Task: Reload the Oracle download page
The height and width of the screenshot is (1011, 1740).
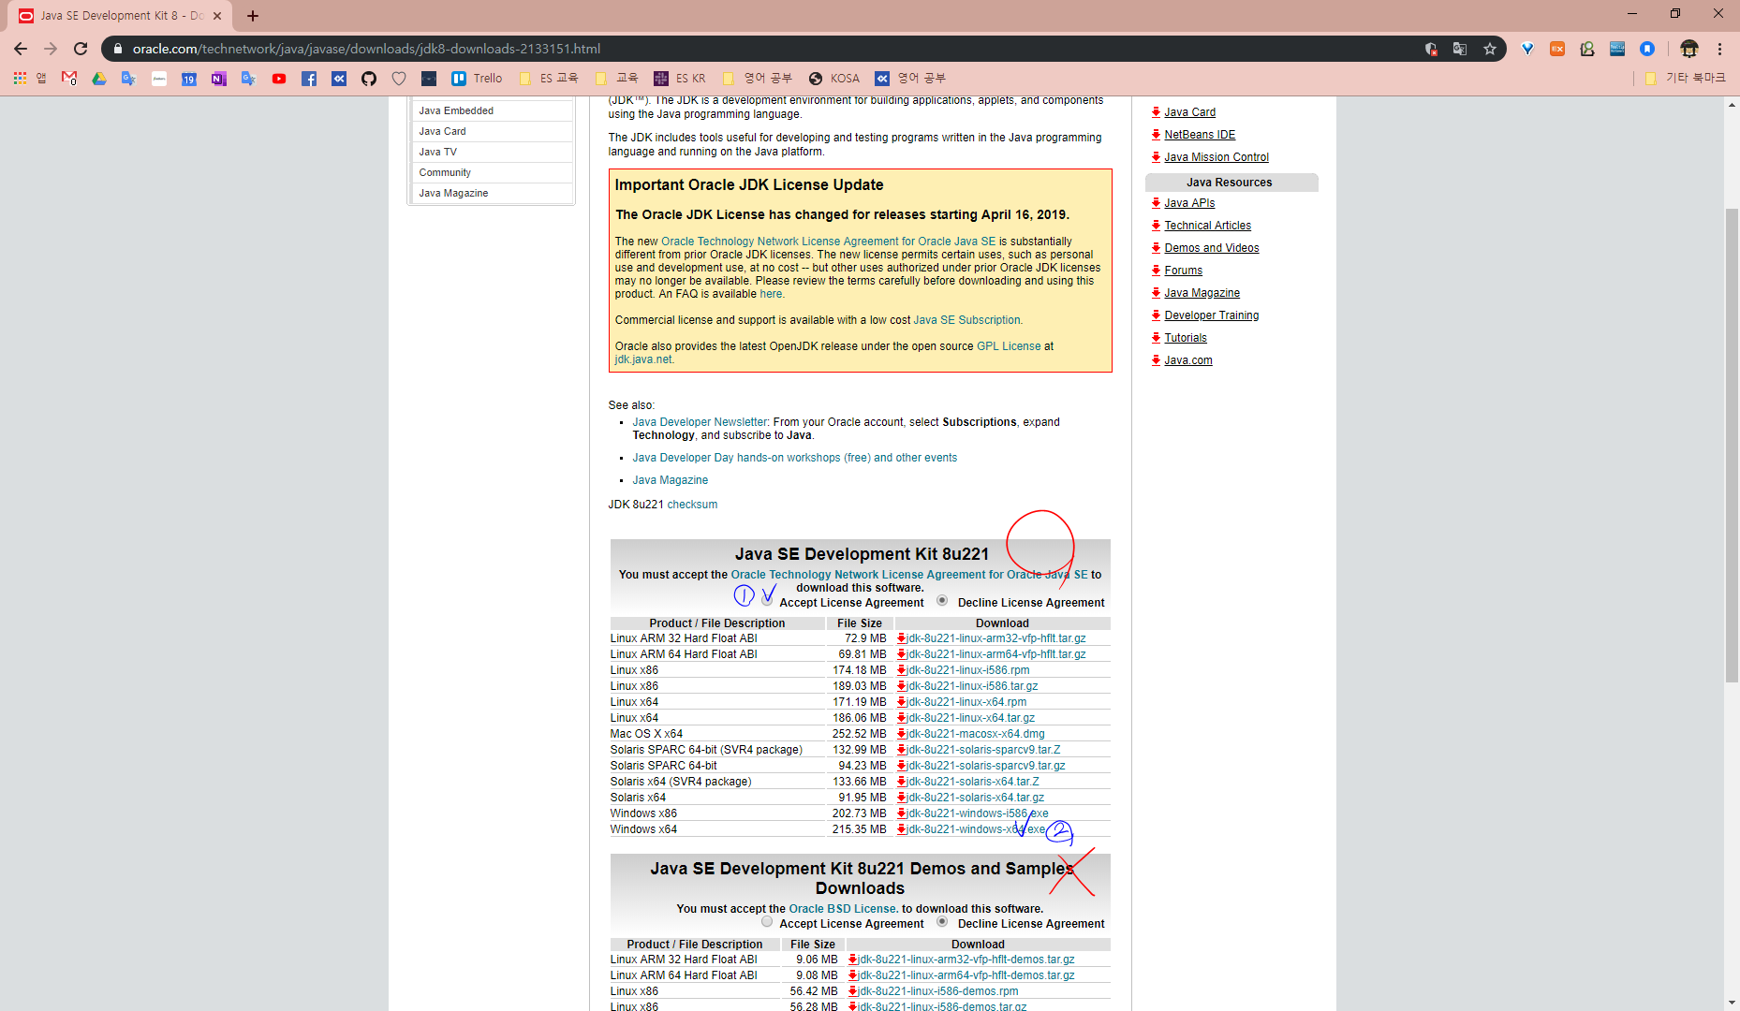Action: 81,49
